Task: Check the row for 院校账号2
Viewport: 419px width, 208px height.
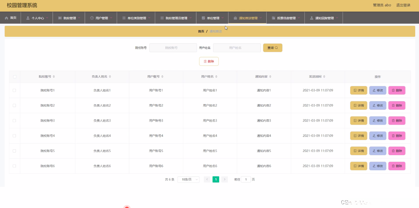Action: (14, 106)
